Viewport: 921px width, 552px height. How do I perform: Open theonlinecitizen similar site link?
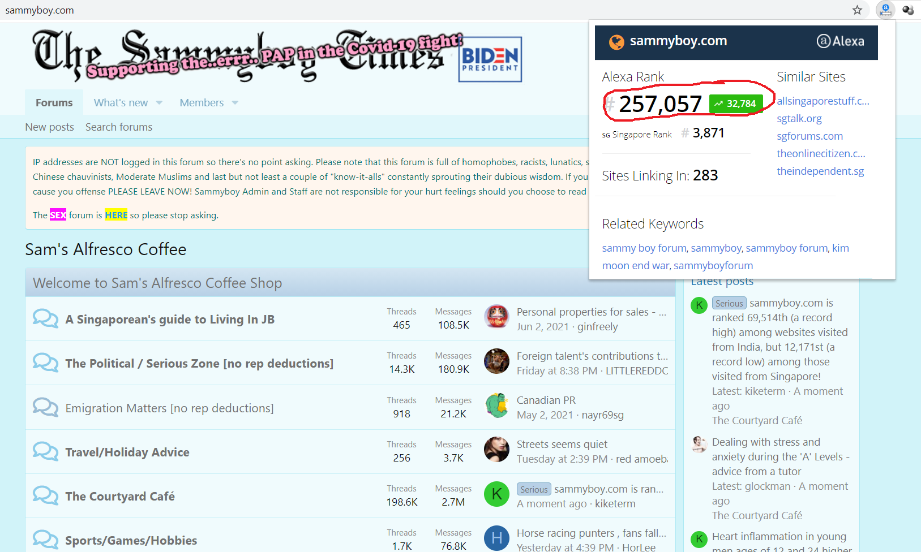coord(821,153)
